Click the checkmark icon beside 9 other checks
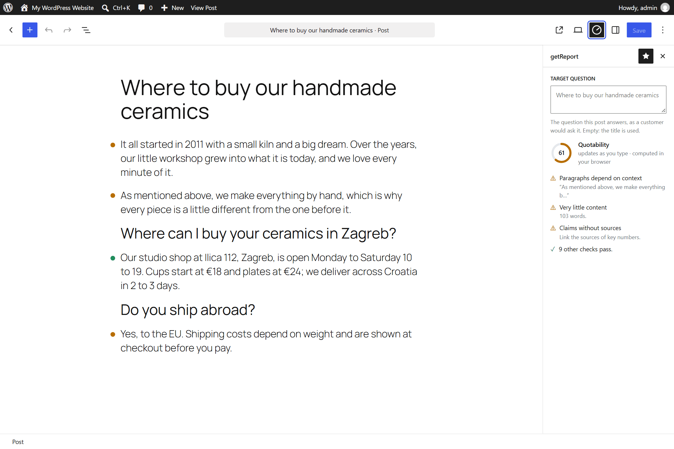 pyautogui.click(x=553, y=249)
